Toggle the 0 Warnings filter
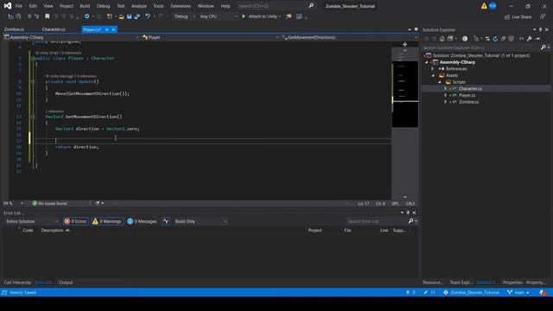 (107, 221)
